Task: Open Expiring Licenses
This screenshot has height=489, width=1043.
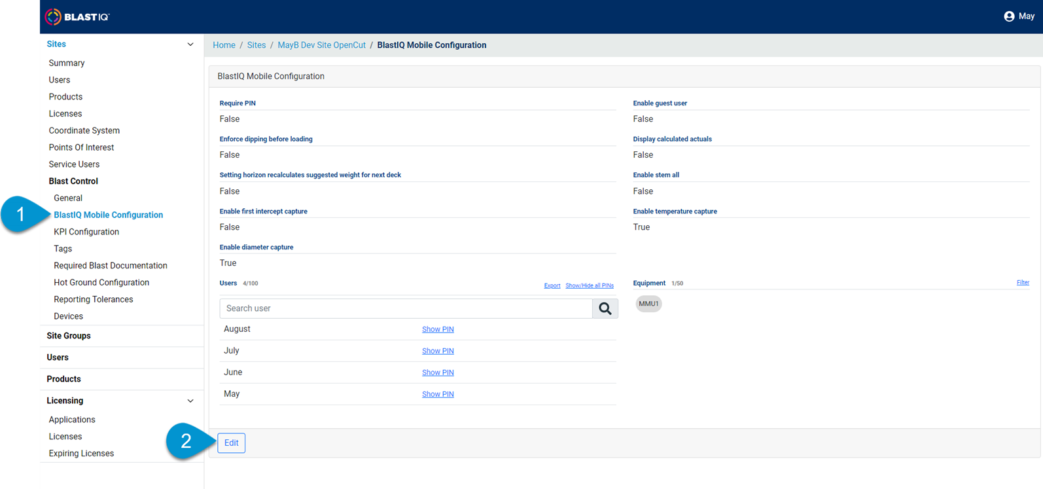Action: (x=81, y=454)
